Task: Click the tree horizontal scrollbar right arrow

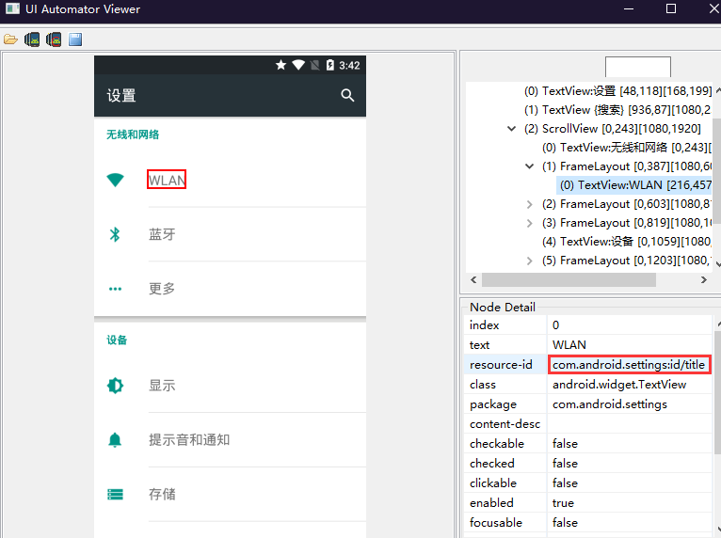Action: pyautogui.click(x=703, y=279)
